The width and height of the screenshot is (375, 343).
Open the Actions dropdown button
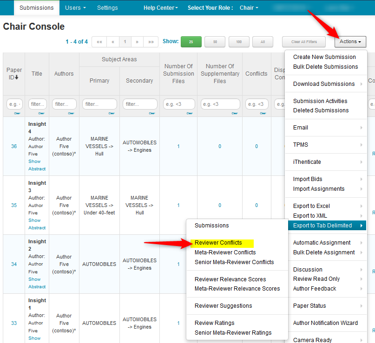(x=350, y=42)
